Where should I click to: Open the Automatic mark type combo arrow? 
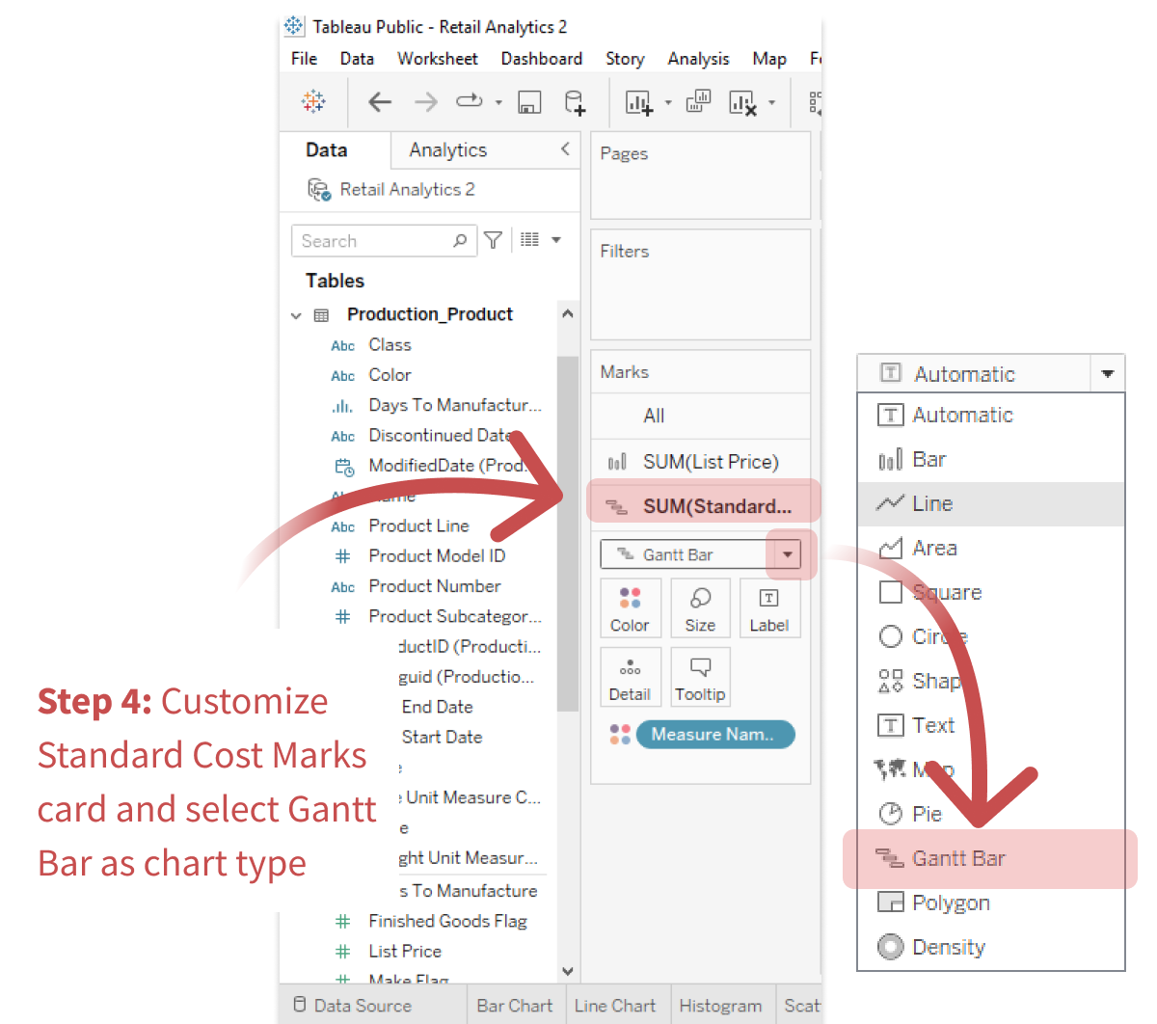1108,373
